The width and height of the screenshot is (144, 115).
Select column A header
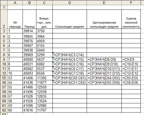click(x=15, y=3)
